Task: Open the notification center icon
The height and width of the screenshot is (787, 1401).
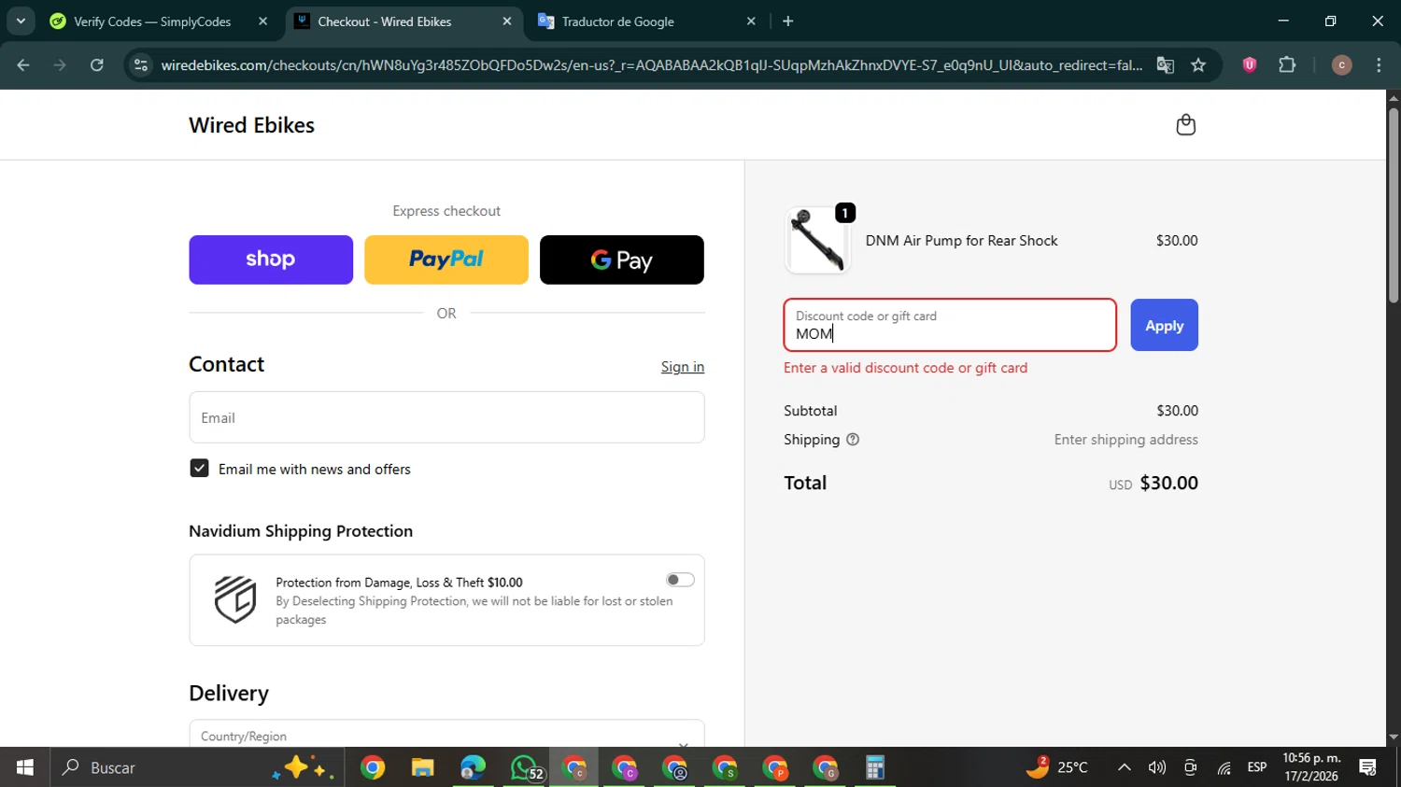Action: pyautogui.click(x=1368, y=767)
